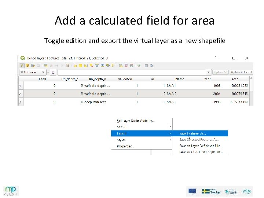
Task: Click Move selection to top icon
Action: [x=102, y=66]
